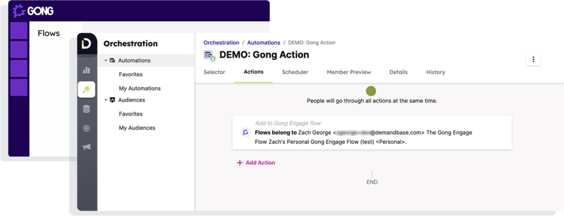This screenshot has width=564, height=216.
Task: Open the database stack sidebar icon
Action: pos(86,109)
